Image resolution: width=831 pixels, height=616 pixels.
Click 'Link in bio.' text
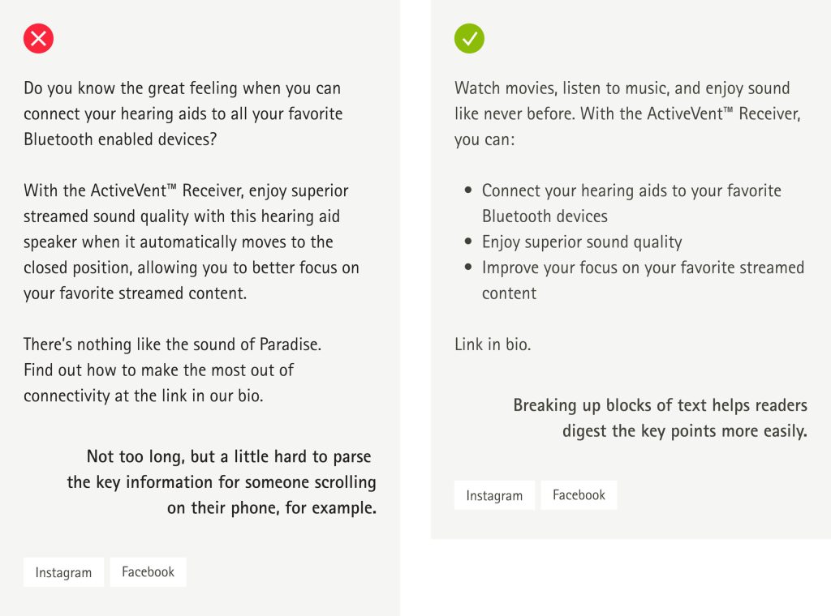coord(493,344)
